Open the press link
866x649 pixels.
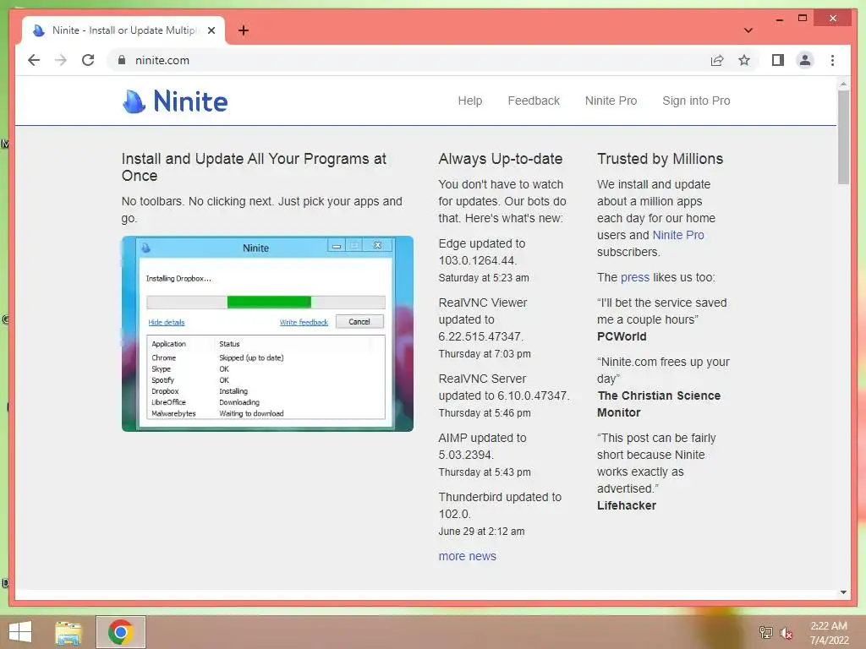click(635, 277)
